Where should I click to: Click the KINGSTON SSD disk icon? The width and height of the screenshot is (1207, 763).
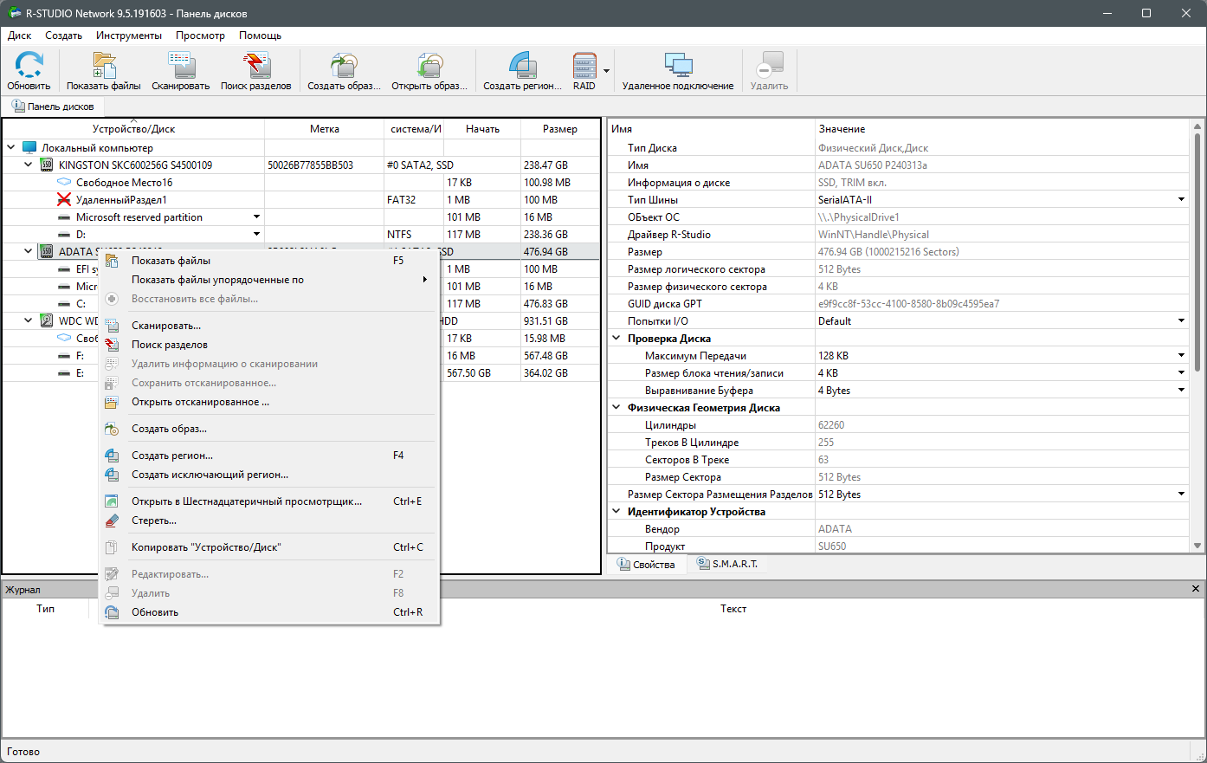[x=47, y=165]
